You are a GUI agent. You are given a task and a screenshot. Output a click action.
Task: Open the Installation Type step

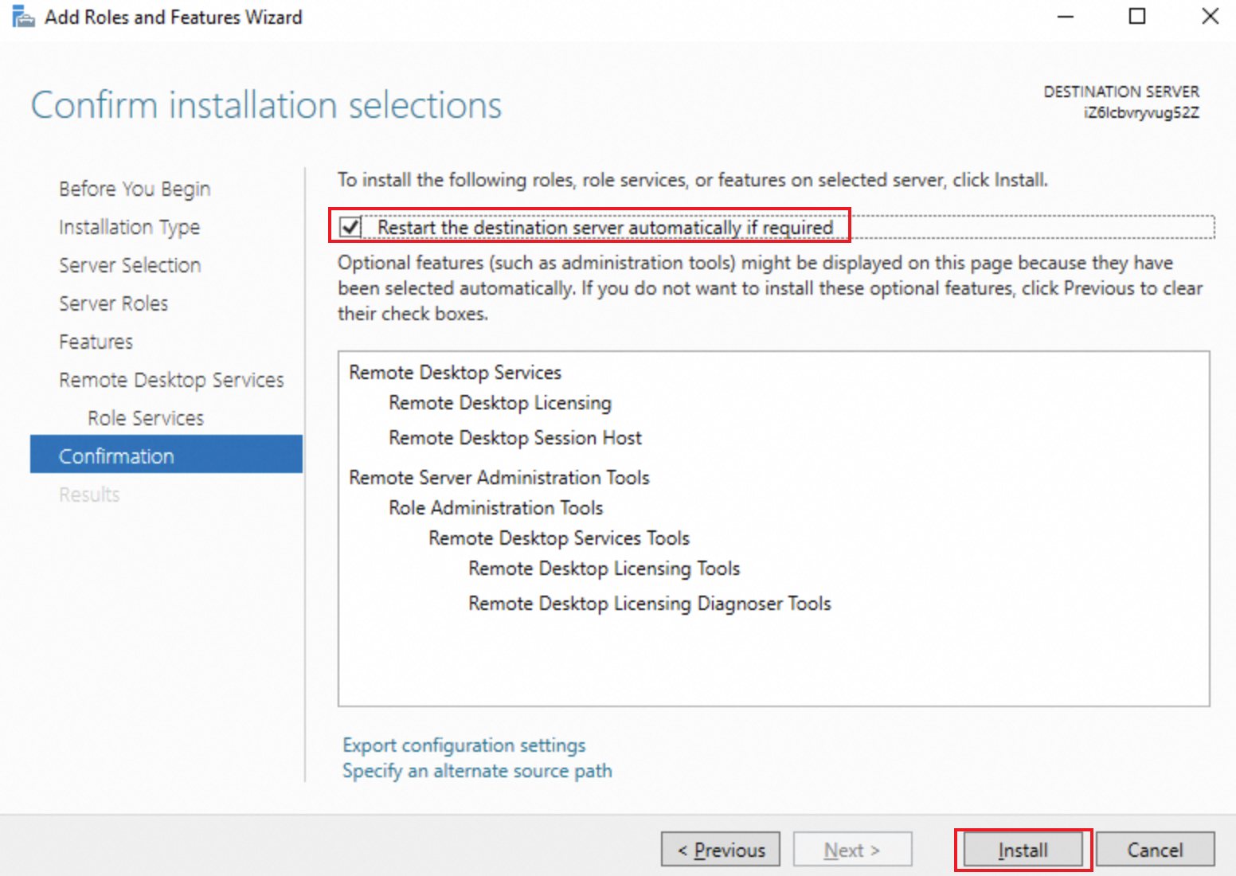click(129, 227)
